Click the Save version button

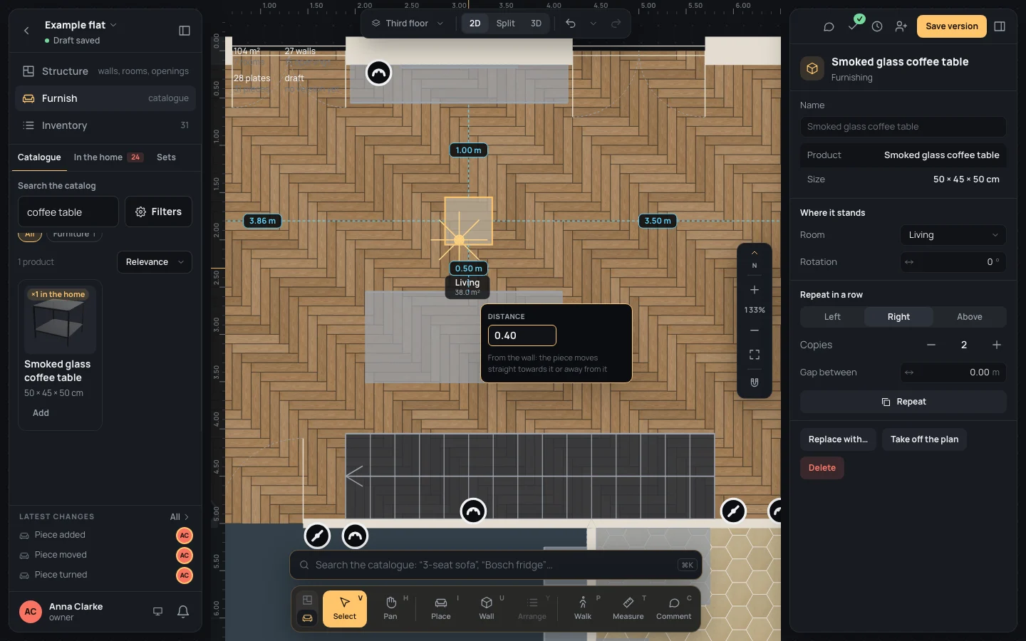(952, 26)
